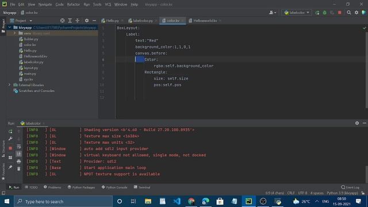Image resolution: width=368 pixels, height=207 pixels.
Task: Hide the Project panel with minus icon
Action: pyautogui.click(x=94, y=21)
